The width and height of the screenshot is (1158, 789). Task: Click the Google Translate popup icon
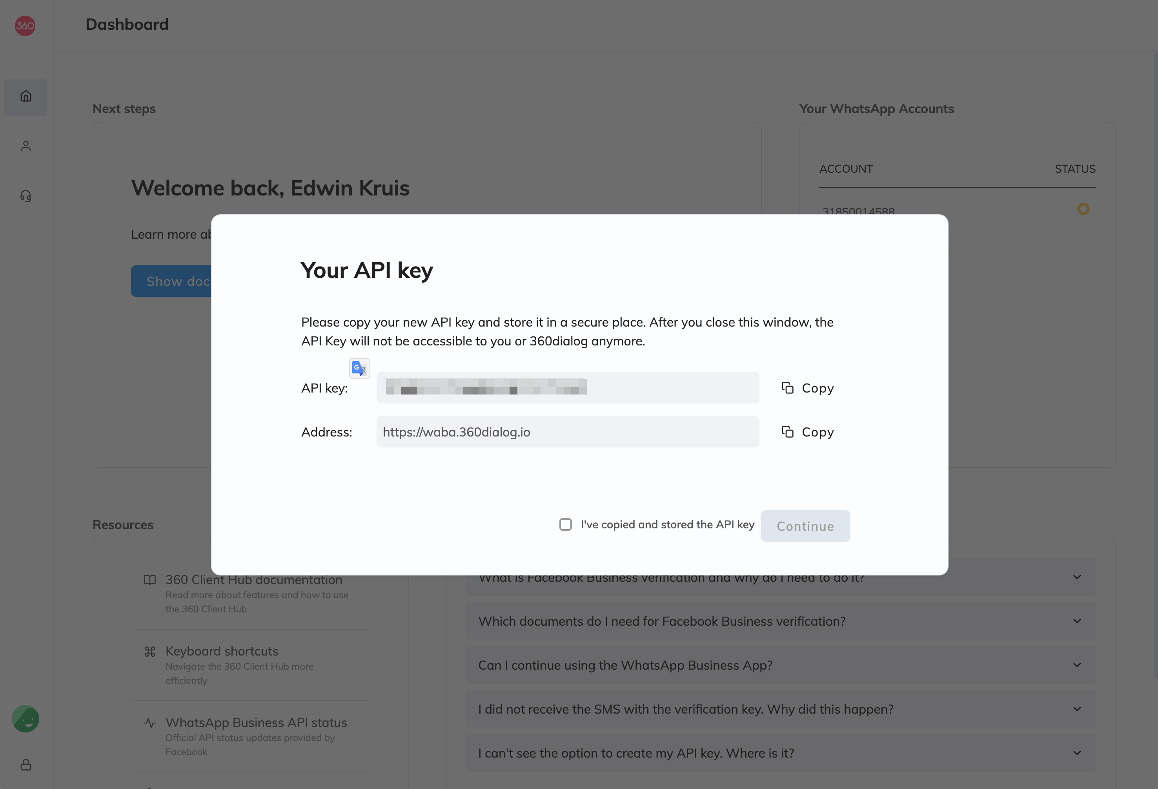[x=359, y=369]
